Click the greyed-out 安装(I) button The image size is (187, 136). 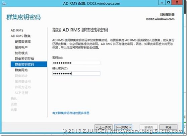[x=148, y=127]
